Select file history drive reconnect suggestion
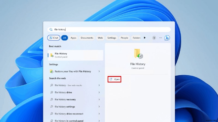The height and width of the screenshot is (122, 218). pyautogui.click(x=75, y=114)
